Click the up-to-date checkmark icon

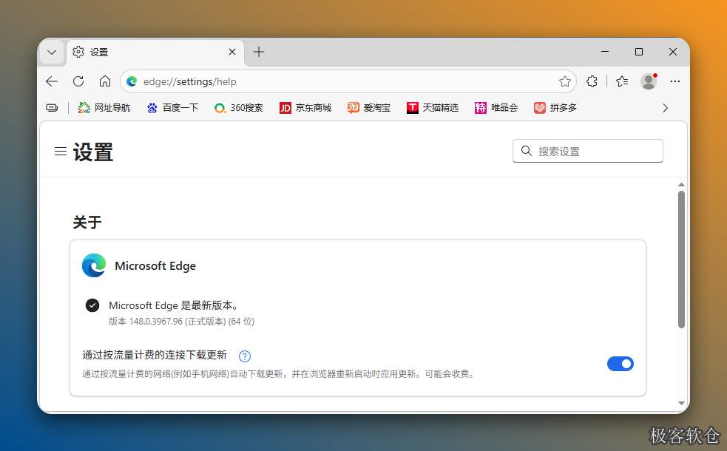[92, 305]
